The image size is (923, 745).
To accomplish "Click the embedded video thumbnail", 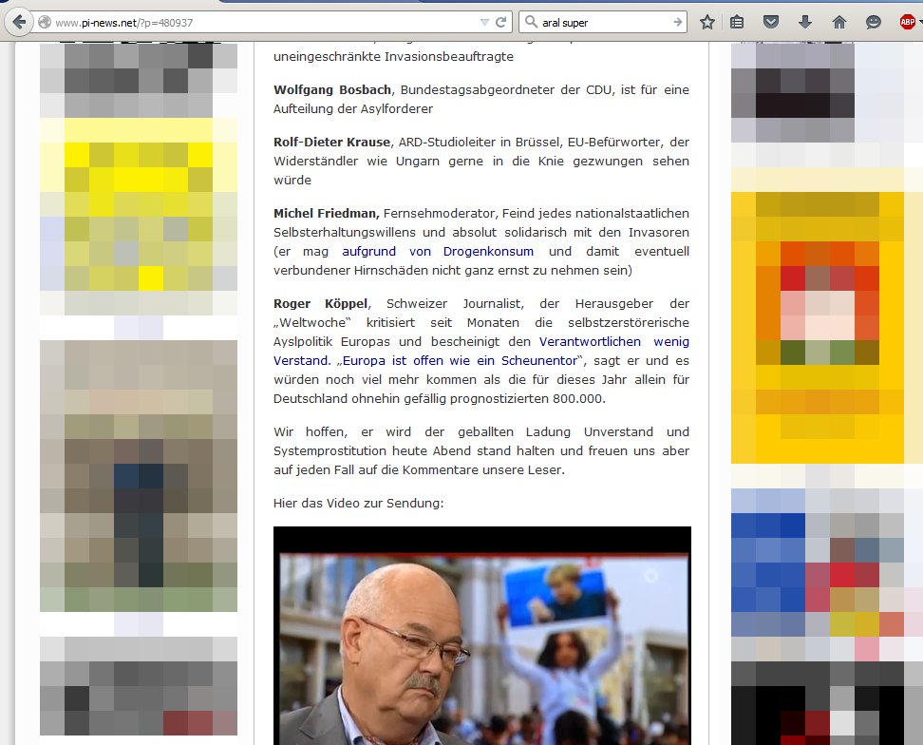I will [481, 635].
